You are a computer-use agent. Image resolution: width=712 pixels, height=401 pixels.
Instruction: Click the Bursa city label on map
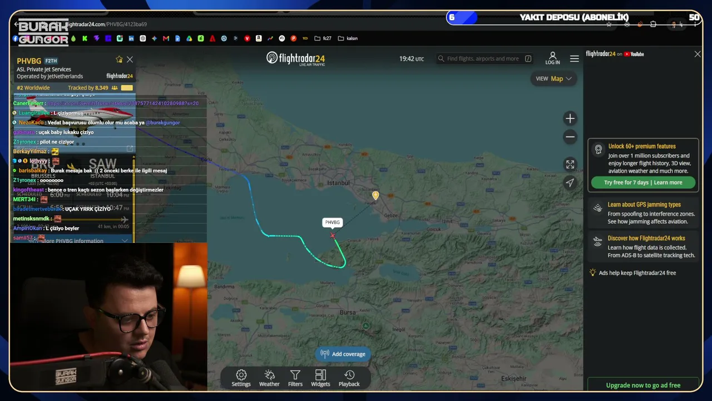tap(348, 312)
